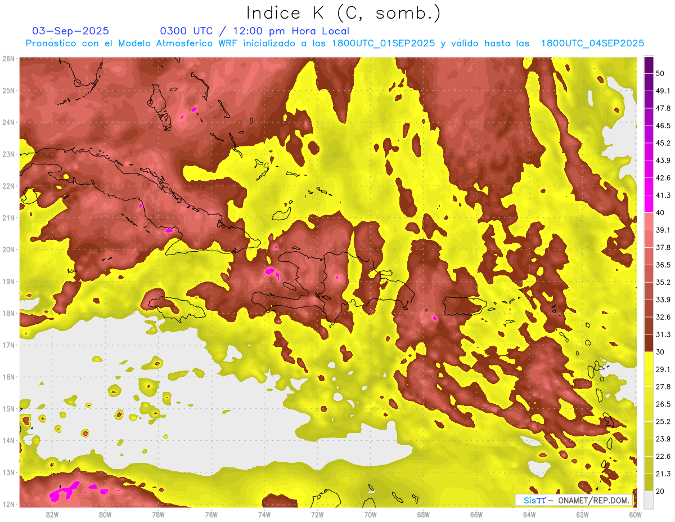Click the "Pronóstico con el Modelo Atmosférico WRF" line
Viewport: 675px width, 522px height.
335,43
